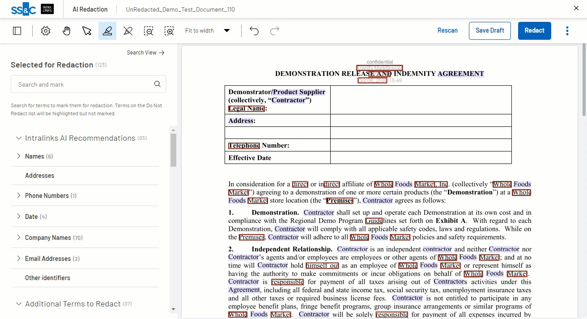Click the Save Draft button
Screen dimensions: 587x319
(490, 30)
